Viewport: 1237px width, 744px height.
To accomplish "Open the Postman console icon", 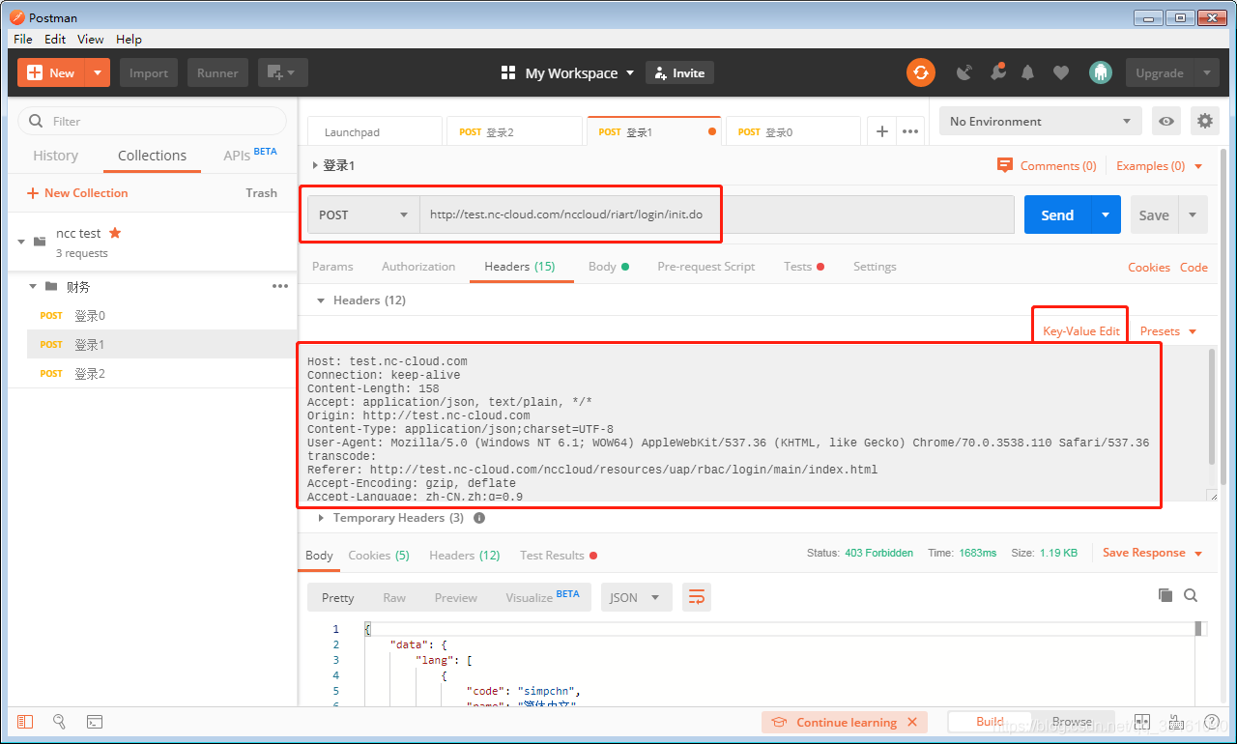I will [95, 722].
